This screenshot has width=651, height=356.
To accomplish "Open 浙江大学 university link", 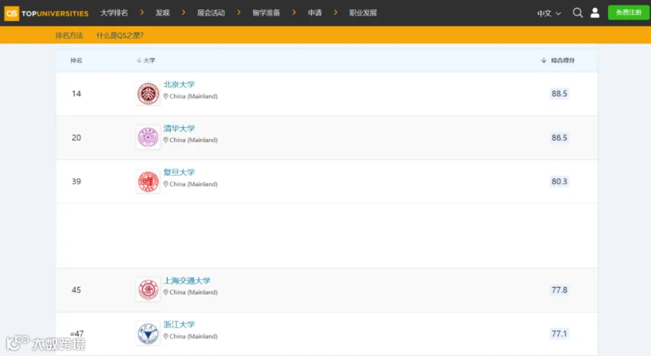I will coord(179,324).
